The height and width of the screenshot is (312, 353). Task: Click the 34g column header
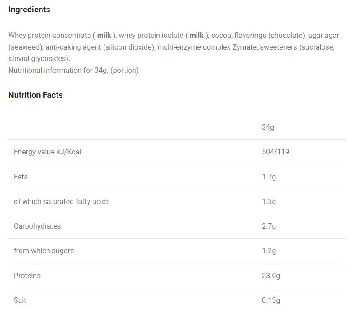tap(268, 127)
